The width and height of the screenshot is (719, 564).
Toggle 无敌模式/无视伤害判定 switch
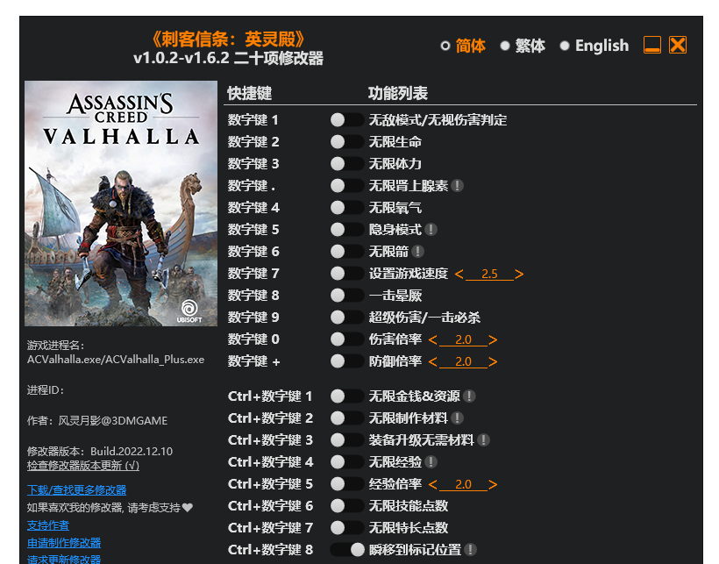pyautogui.click(x=347, y=120)
